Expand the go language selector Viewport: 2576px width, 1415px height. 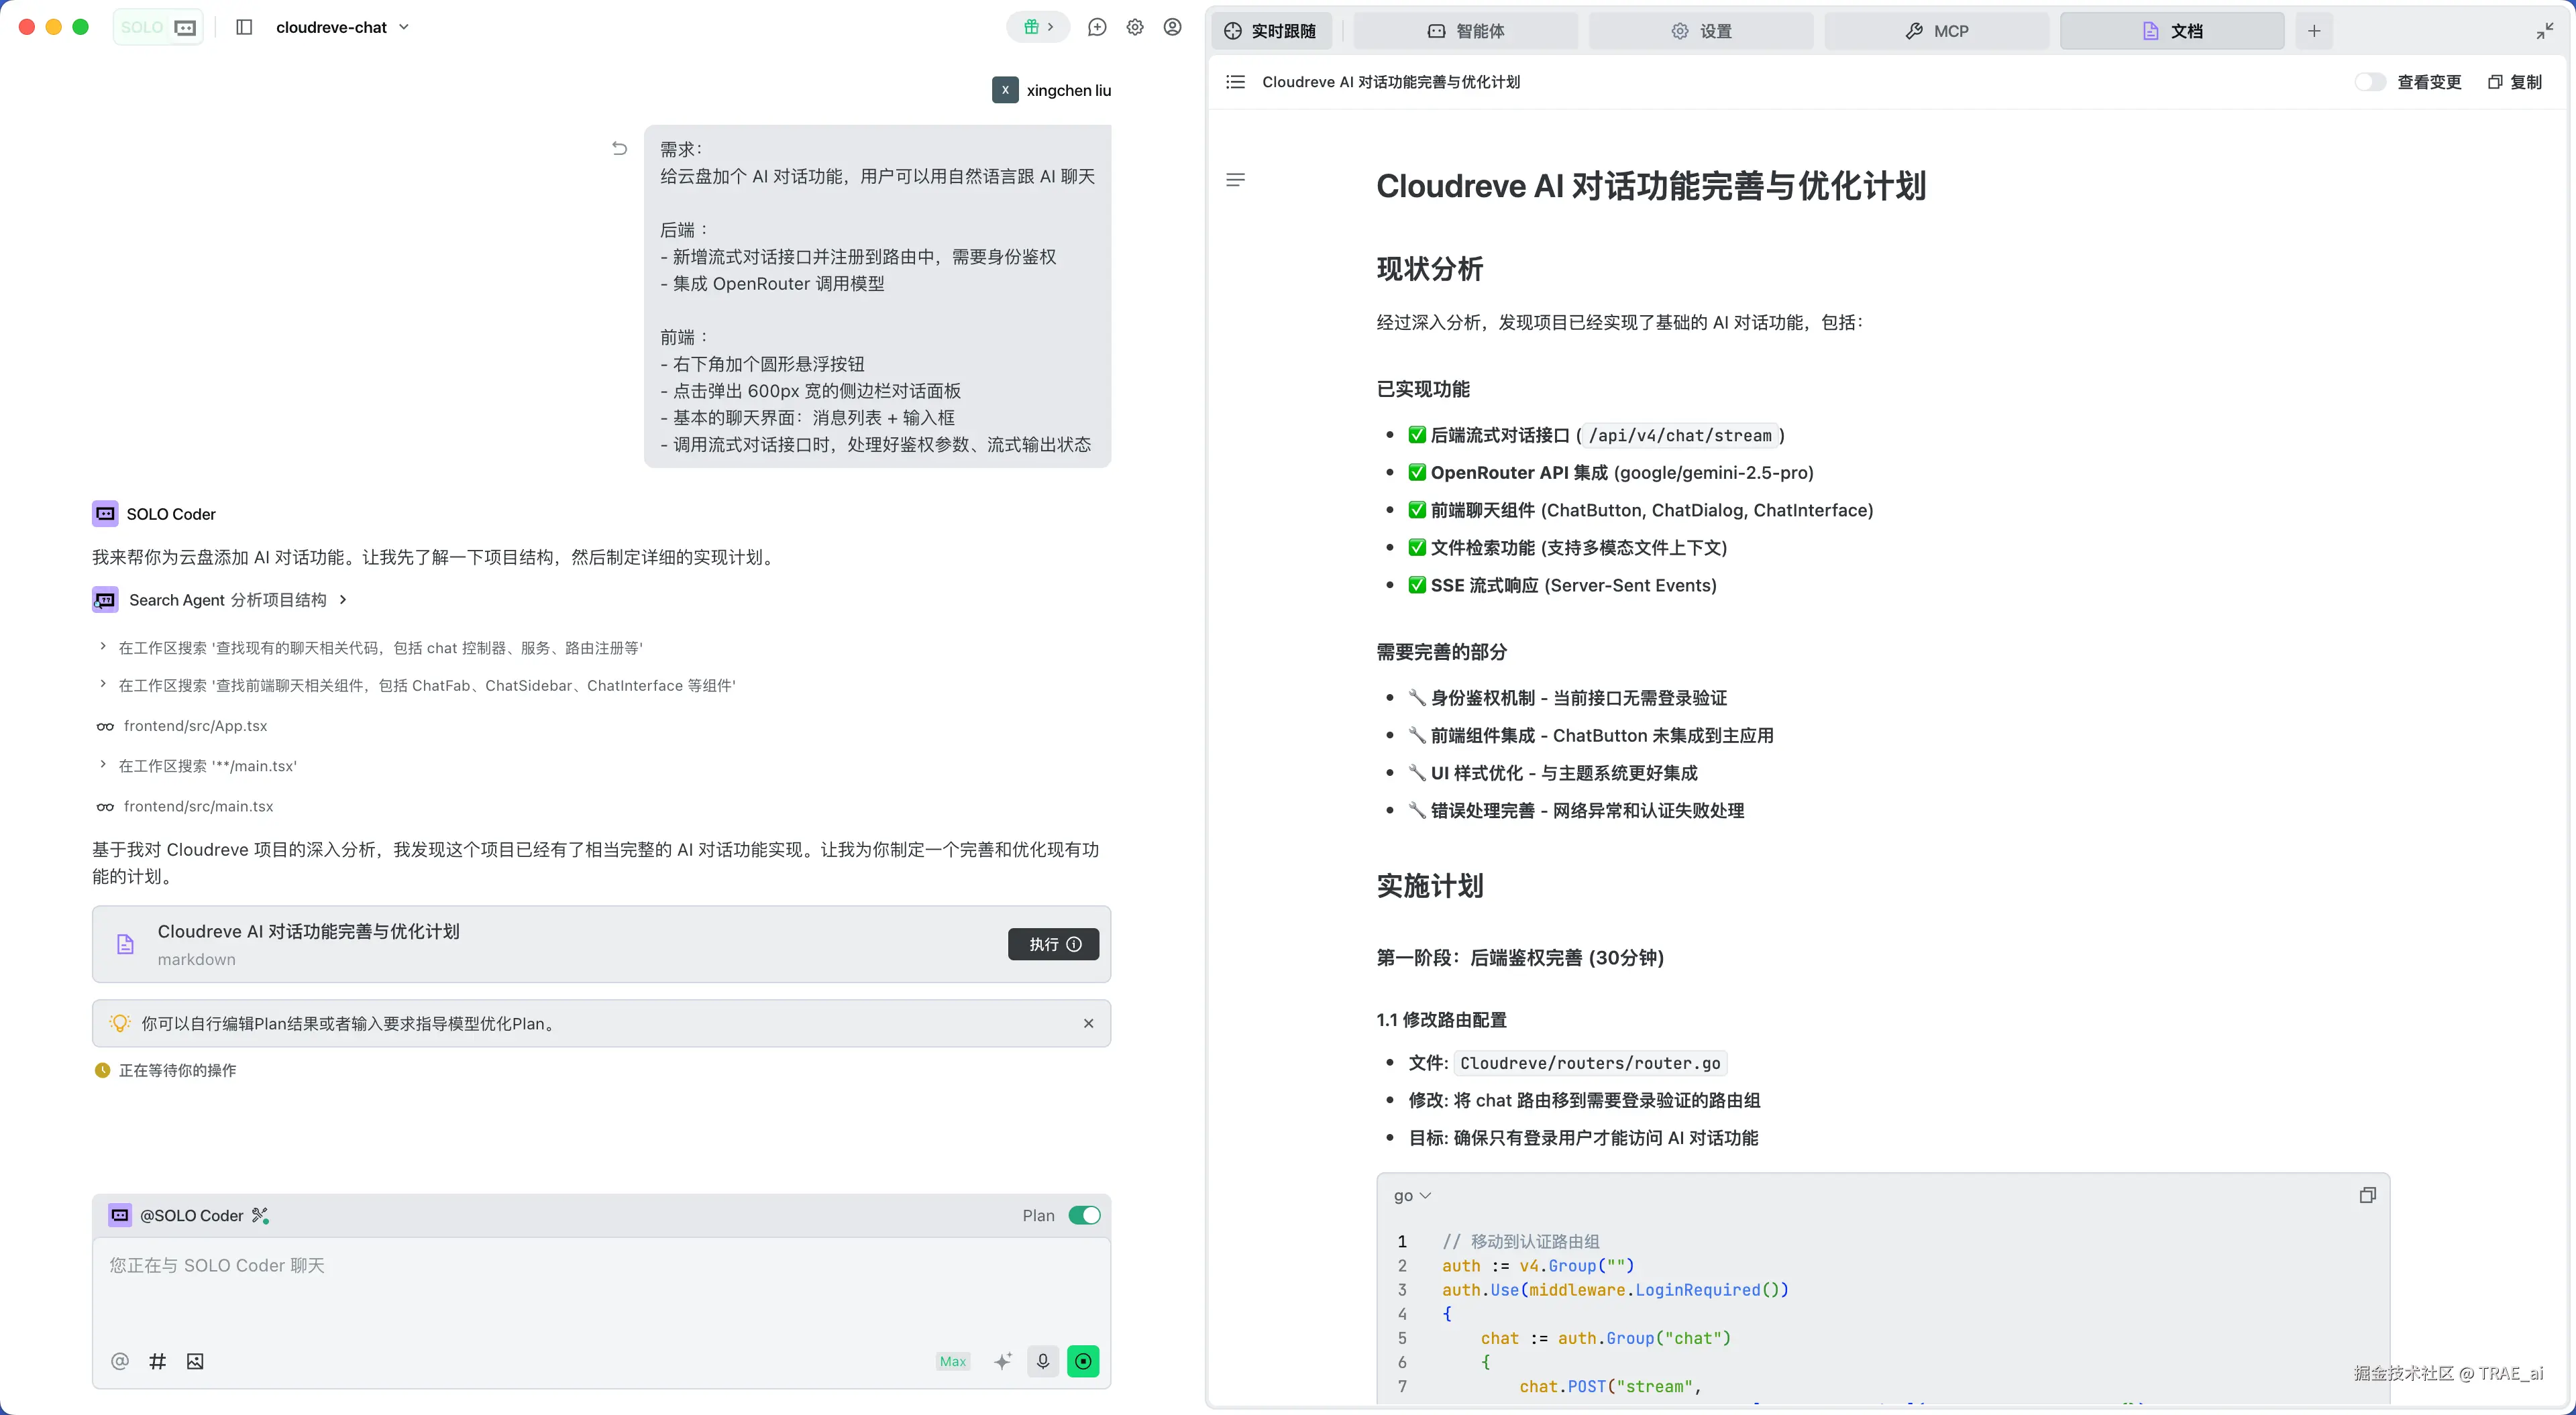point(1412,1196)
